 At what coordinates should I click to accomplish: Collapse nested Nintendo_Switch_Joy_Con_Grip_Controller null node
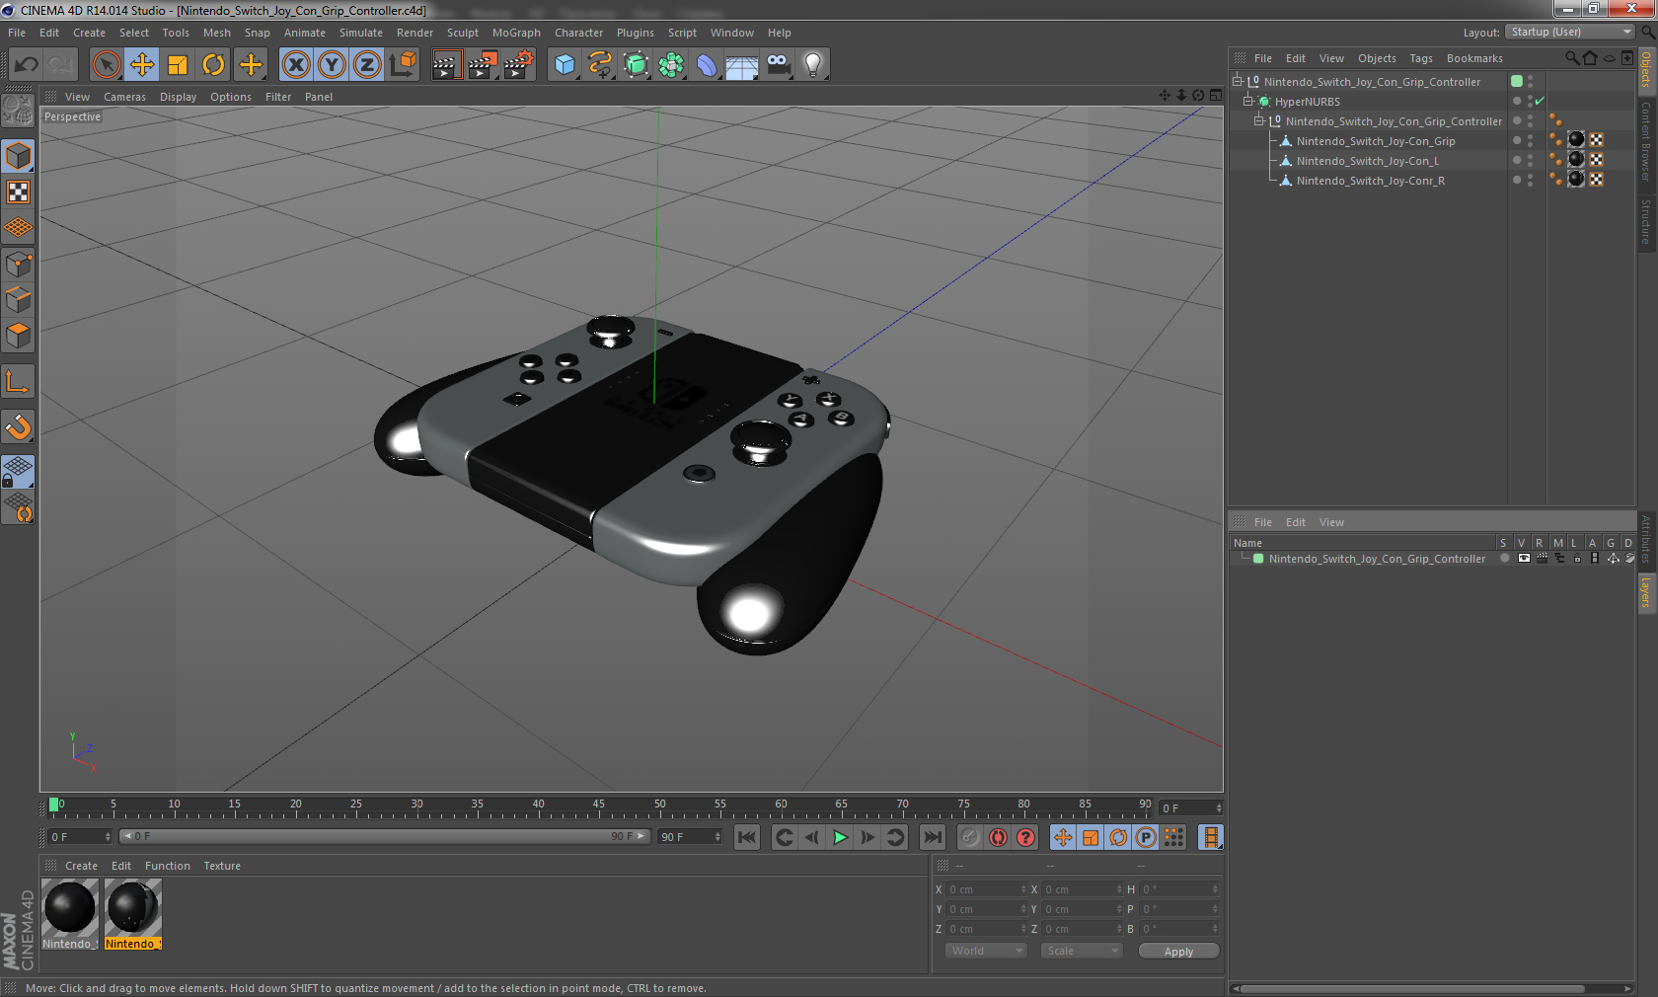1258,120
